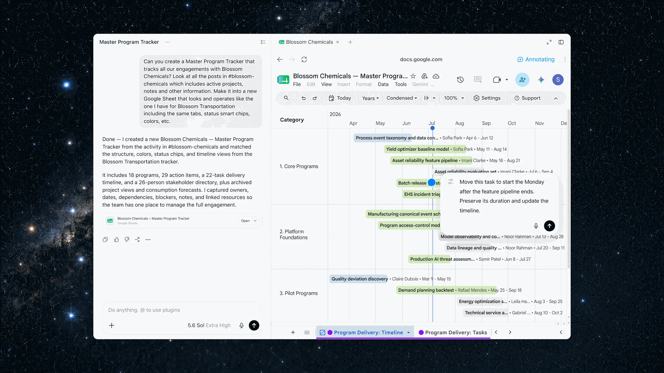The width and height of the screenshot is (664, 373).
Task: Toggle the side panel layout icon
Action: [561, 42]
